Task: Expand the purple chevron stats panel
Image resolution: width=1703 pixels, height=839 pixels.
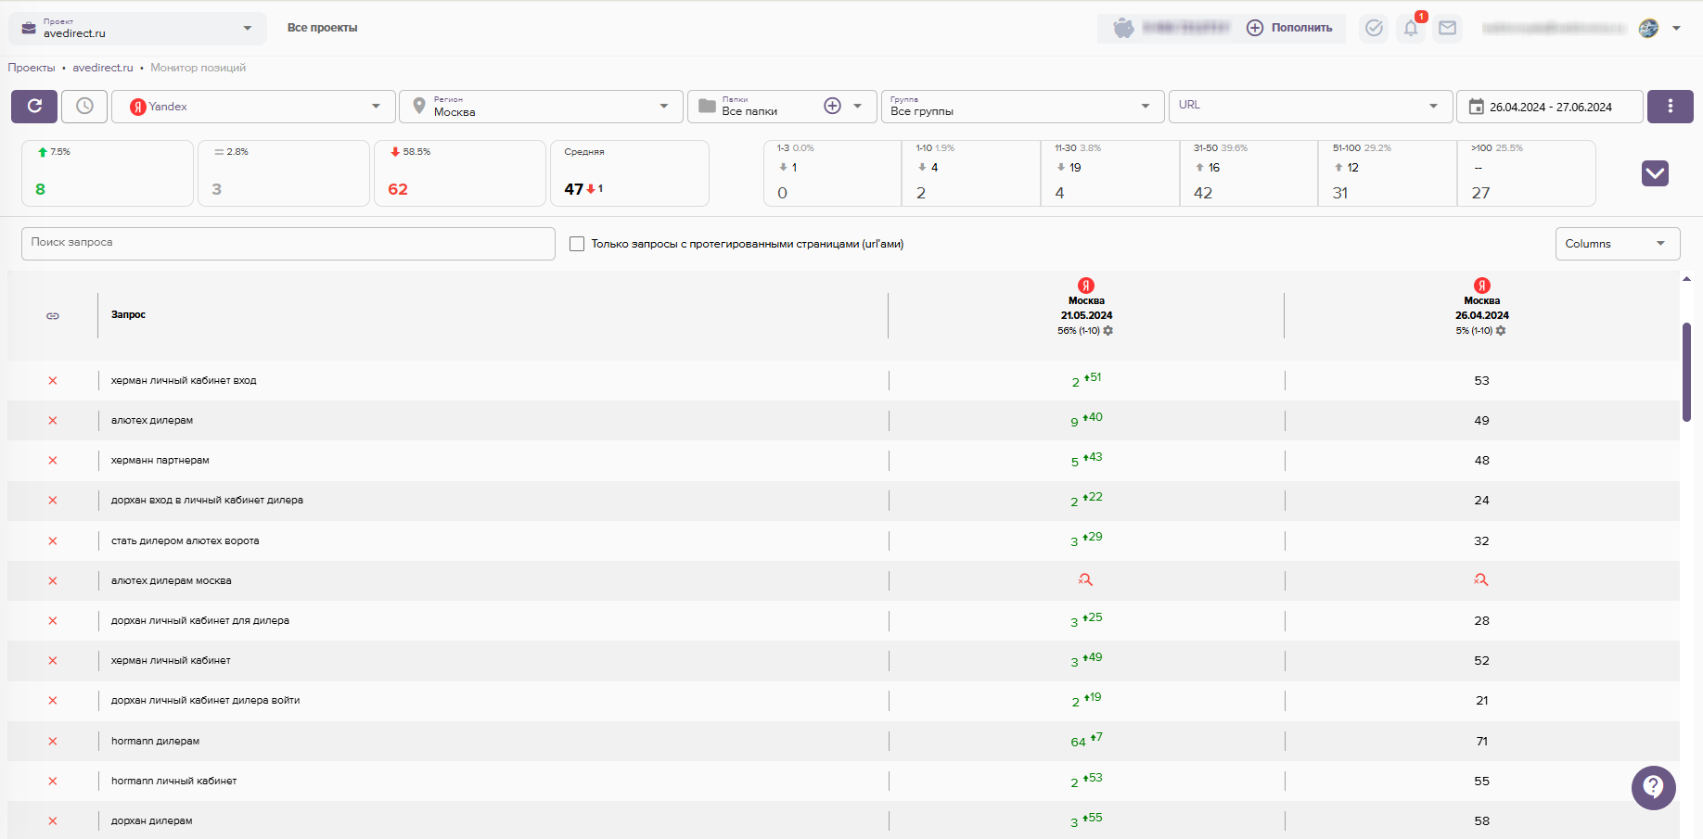Action: [1655, 173]
